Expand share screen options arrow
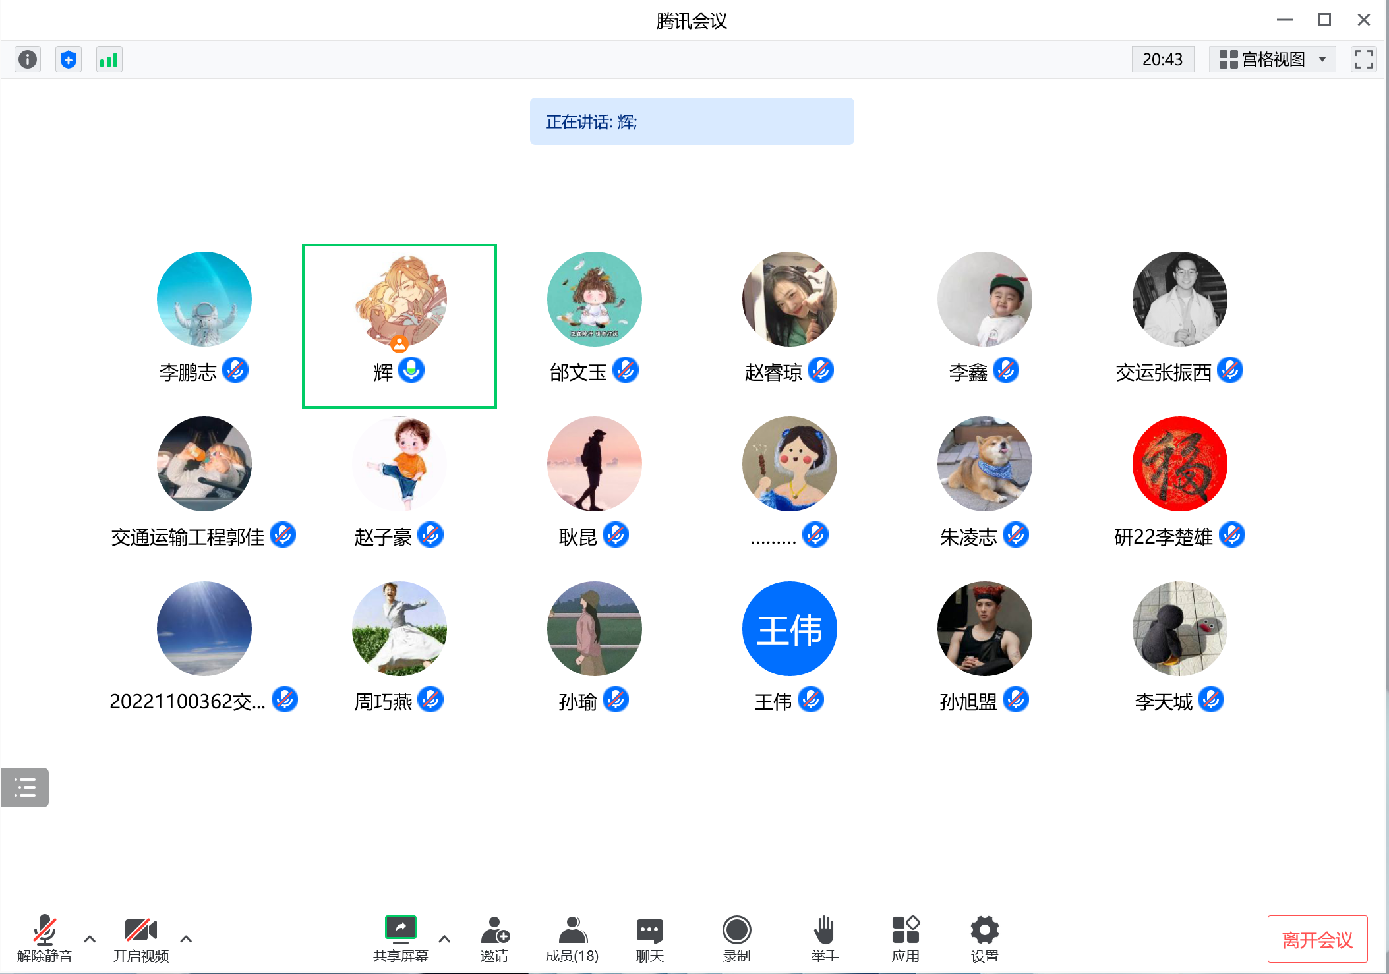Image resolution: width=1389 pixels, height=974 pixels. pos(444,938)
